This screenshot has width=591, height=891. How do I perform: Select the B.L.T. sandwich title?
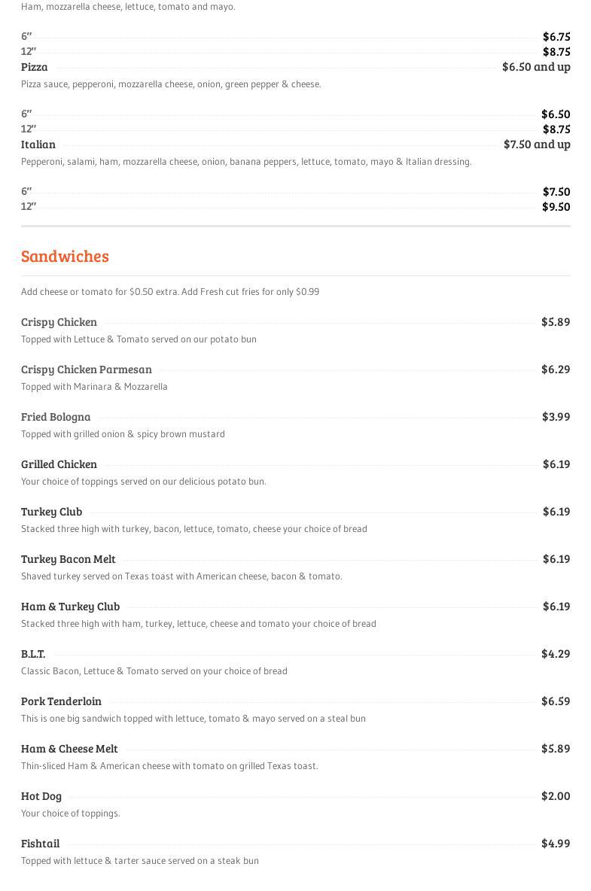[33, 654]
